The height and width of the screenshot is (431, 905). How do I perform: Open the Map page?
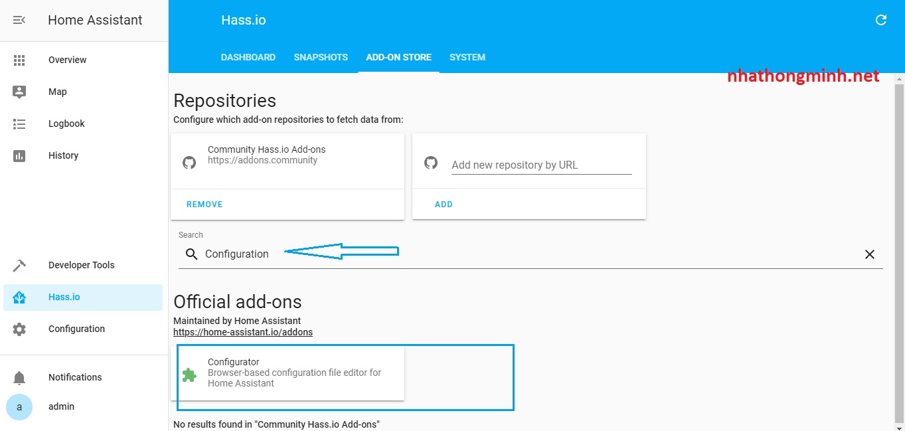83,92
